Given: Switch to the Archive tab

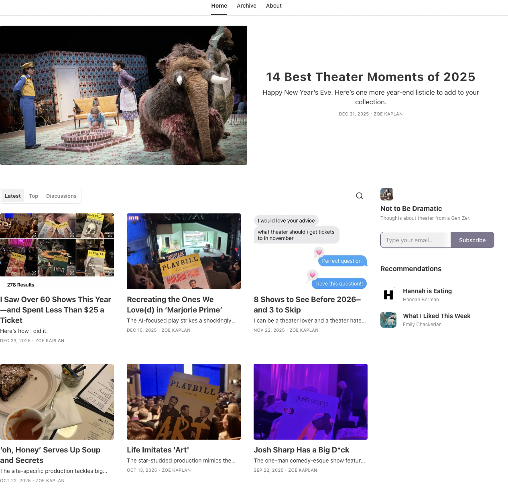Looking at the screenshot, I should click(246, 6).
